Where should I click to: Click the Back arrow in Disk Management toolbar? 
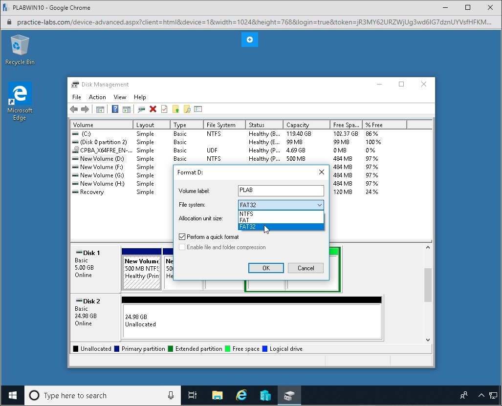pos(74,109)
